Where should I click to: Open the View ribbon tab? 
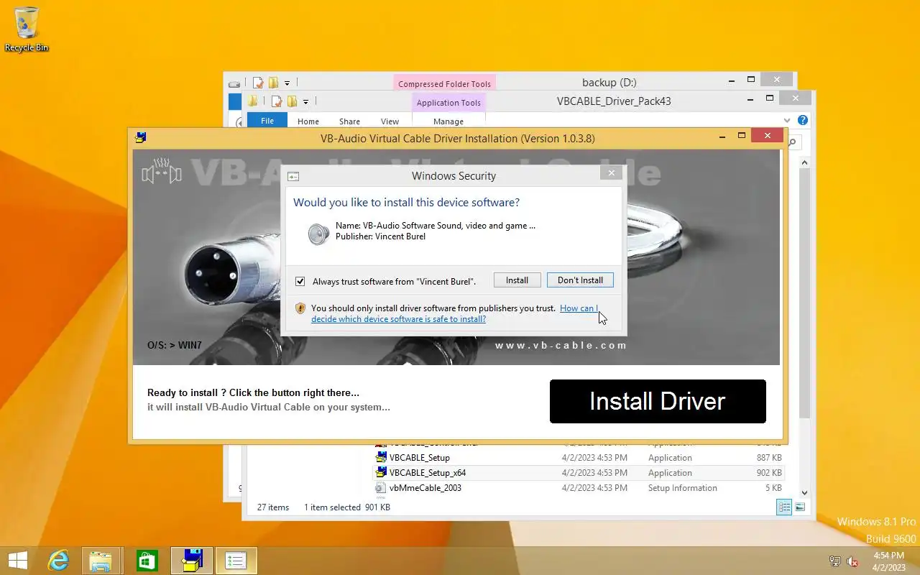pyautogui.click(x=390, y=121)
